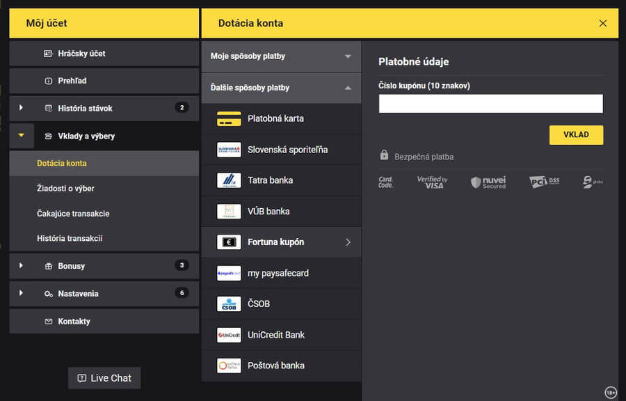
Task: Choose Tatra banka payment method
Action: [x=281, y=180]
